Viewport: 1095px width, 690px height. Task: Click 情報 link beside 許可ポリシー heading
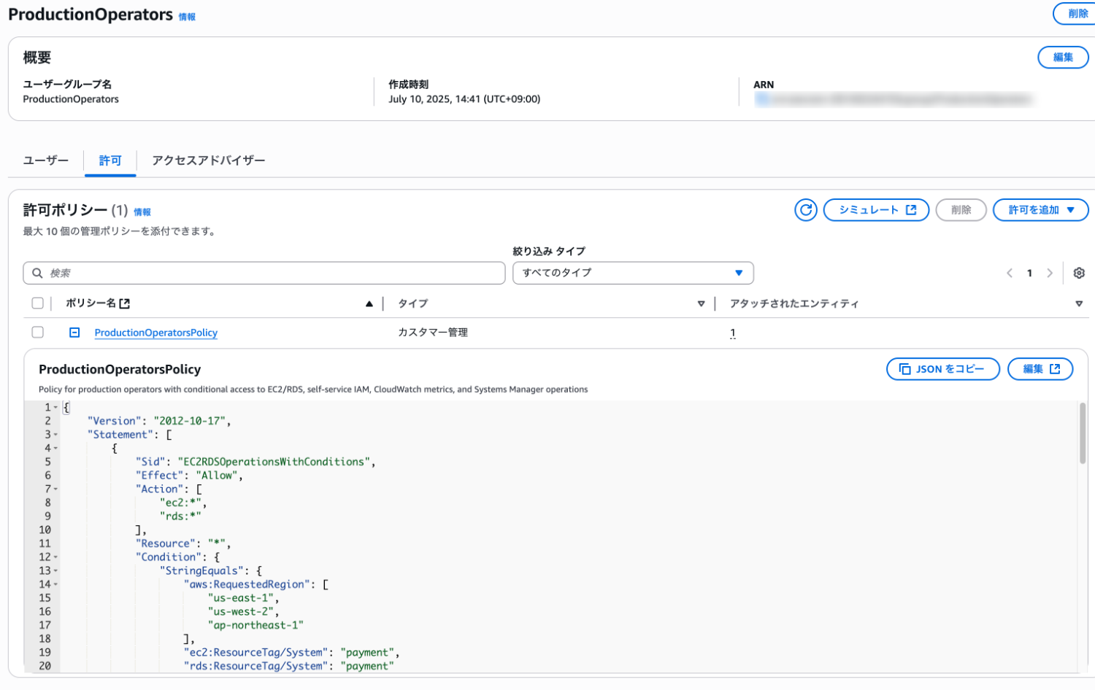(x=142, y=212)
